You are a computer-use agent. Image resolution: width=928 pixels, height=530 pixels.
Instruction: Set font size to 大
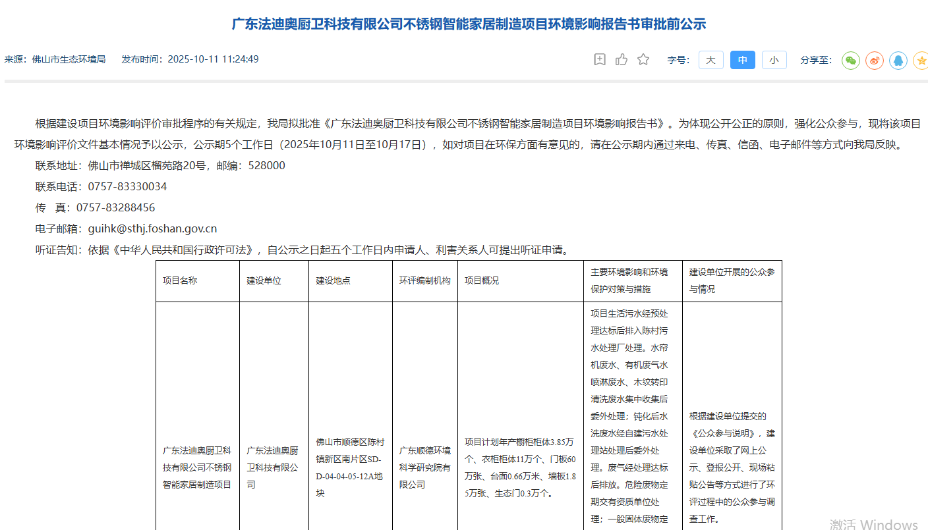[x=710, y=60]
